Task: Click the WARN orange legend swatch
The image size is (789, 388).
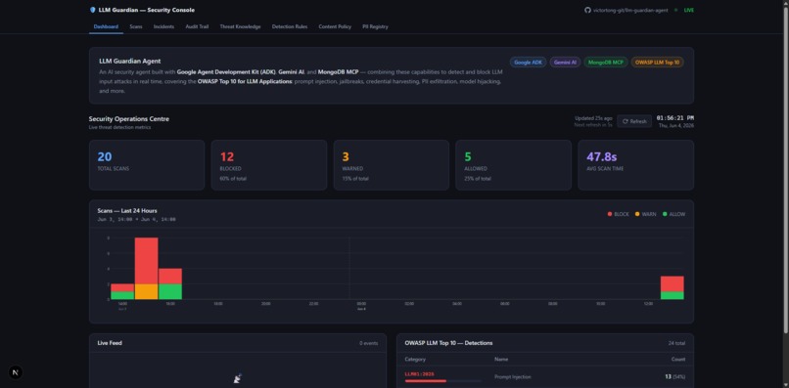Action: pyautogui.click(x=637, y=214)
